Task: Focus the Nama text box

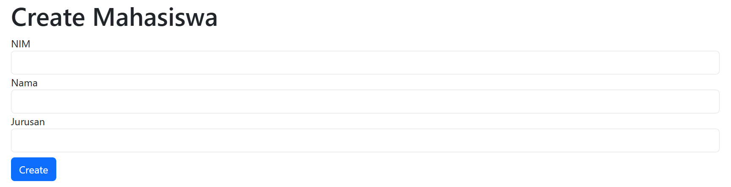Action: tap(365, 102)
